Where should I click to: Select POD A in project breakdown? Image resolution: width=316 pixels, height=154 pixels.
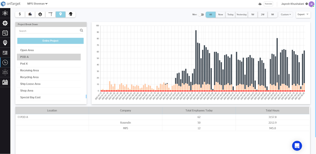49,57
